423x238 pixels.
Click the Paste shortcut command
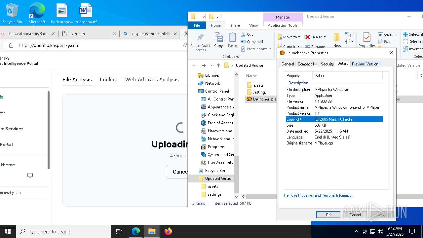256,49
